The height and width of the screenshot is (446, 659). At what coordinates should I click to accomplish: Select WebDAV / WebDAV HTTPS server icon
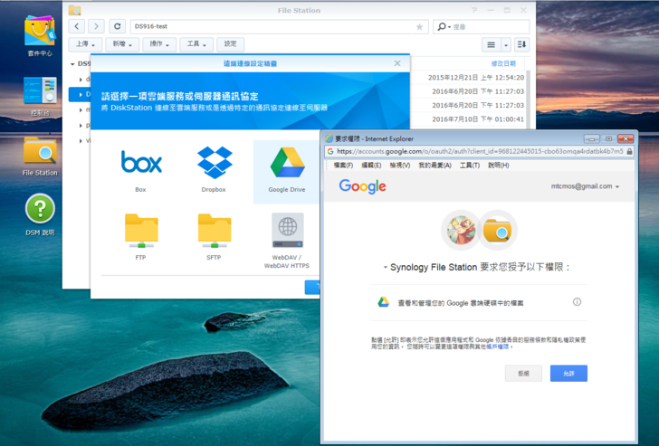pyautogui.click(x=286, y=231)
